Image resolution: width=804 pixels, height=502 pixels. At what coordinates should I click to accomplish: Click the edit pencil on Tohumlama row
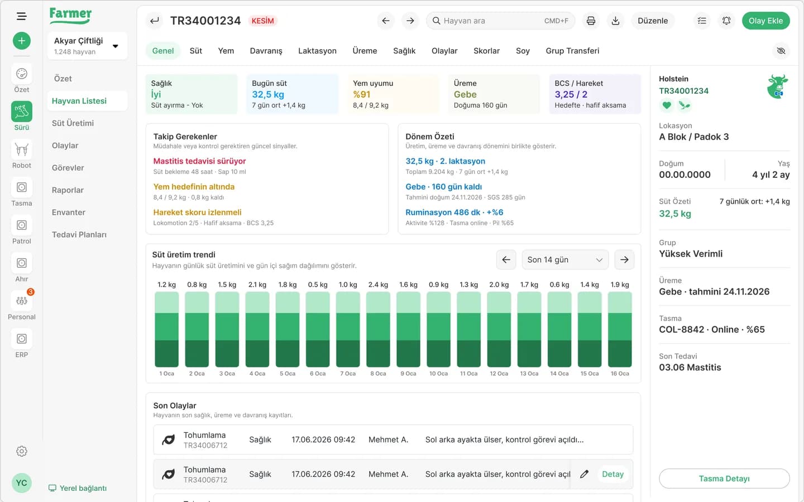(584, 474)
